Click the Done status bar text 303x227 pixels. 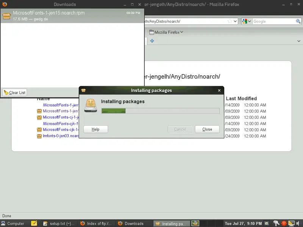click(7, 216)
